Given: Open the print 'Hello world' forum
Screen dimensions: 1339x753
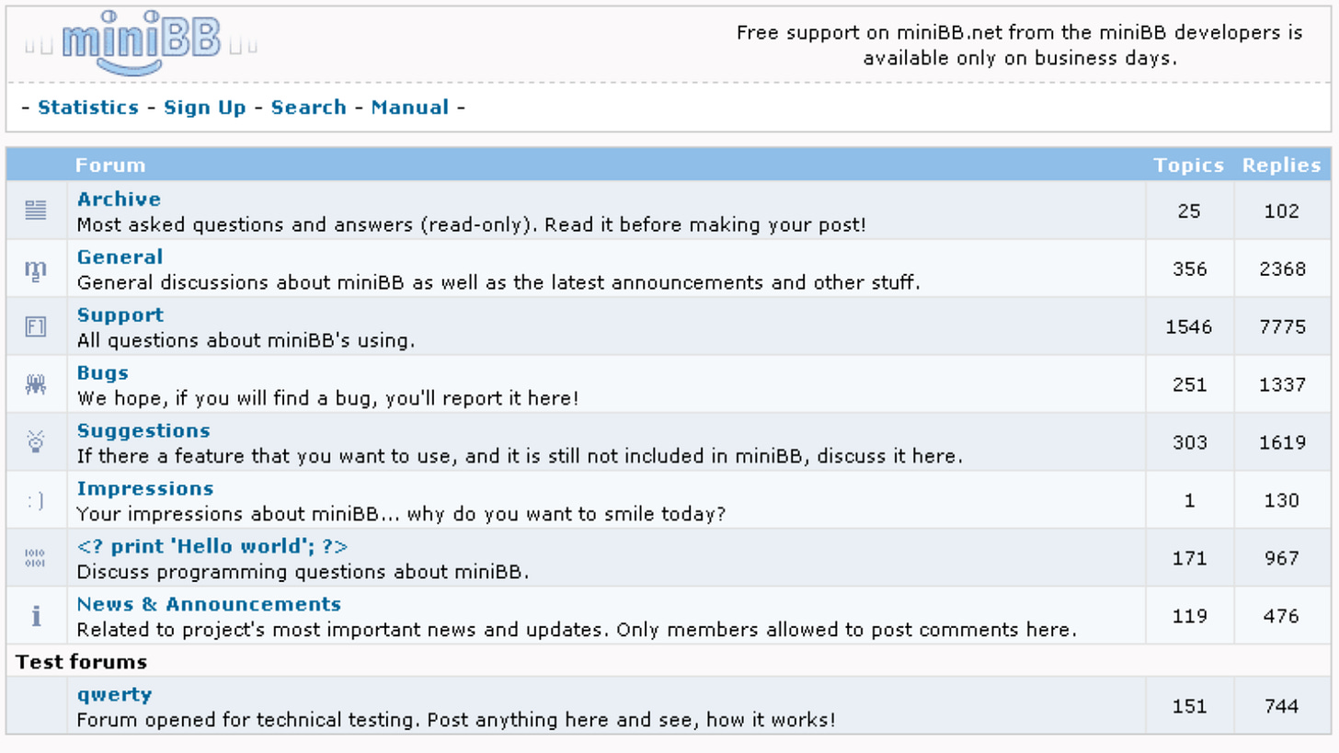Looking at the screenshot, I should coord(212,546).
